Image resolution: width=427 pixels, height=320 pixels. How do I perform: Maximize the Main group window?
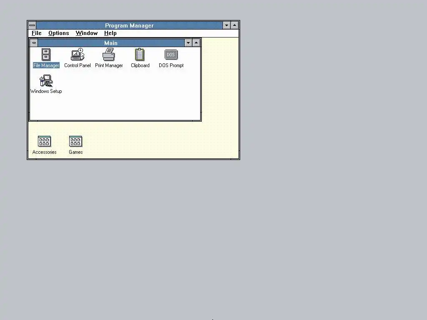coord(196,43)
